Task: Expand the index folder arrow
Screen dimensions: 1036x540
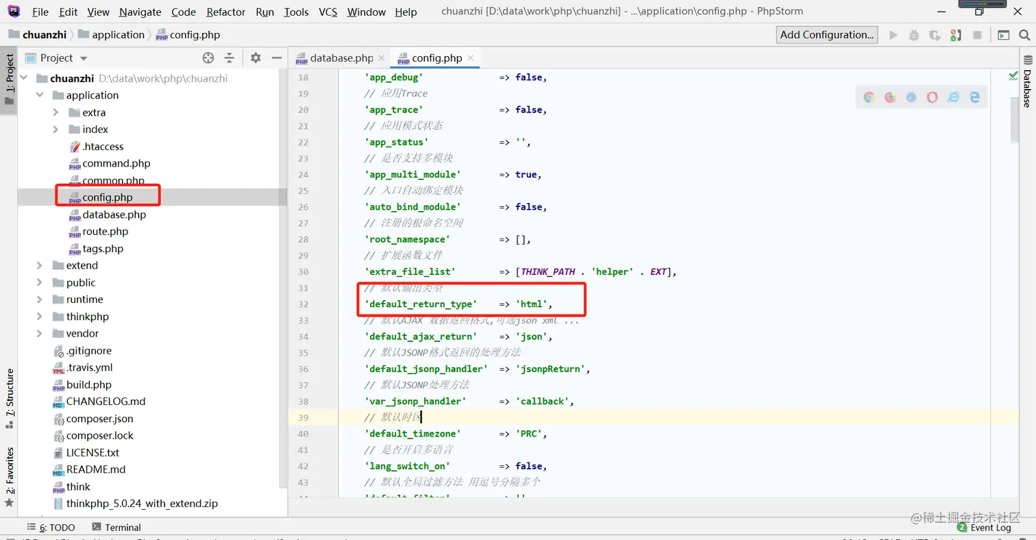Action: coord(56,130)
